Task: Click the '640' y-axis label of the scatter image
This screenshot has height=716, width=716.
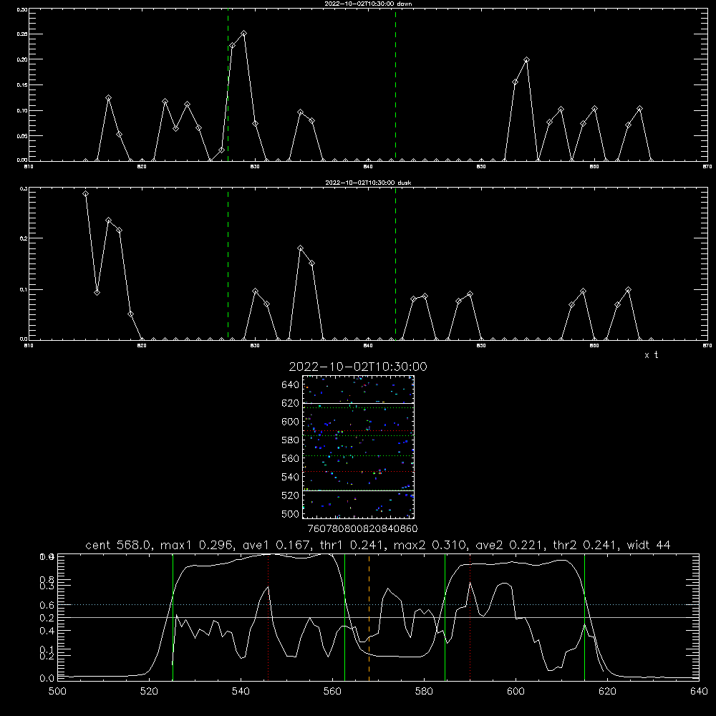Action: click(291, 385)
